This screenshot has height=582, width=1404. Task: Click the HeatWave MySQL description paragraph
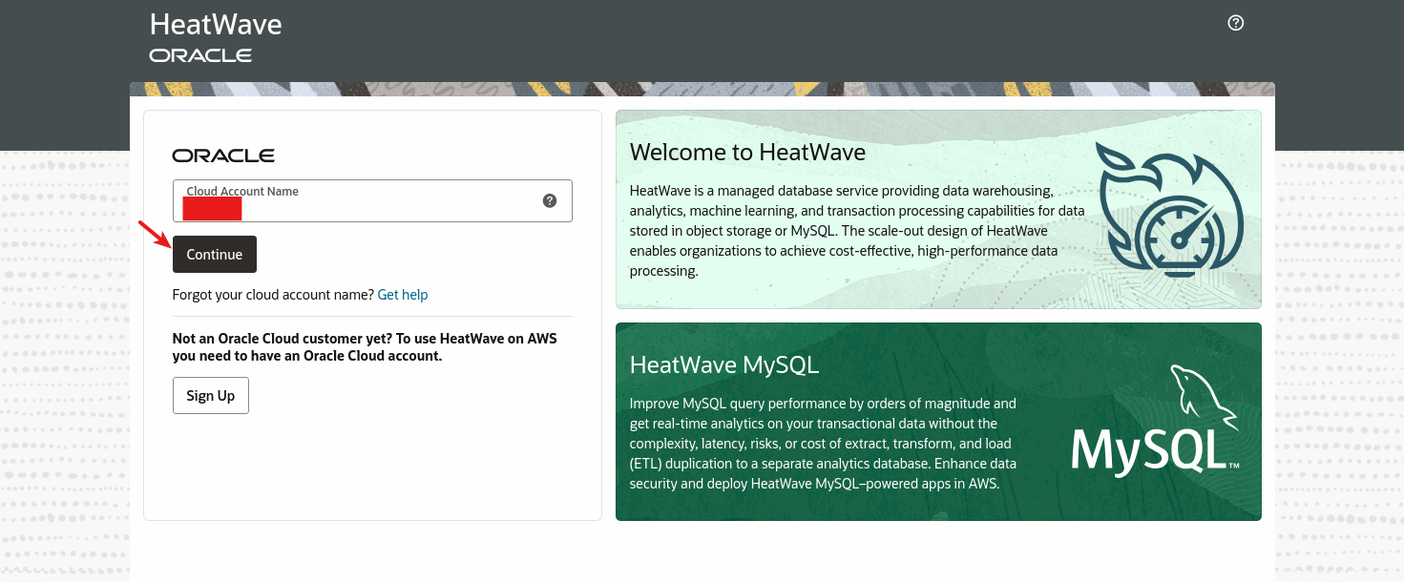tap(822, 443)
